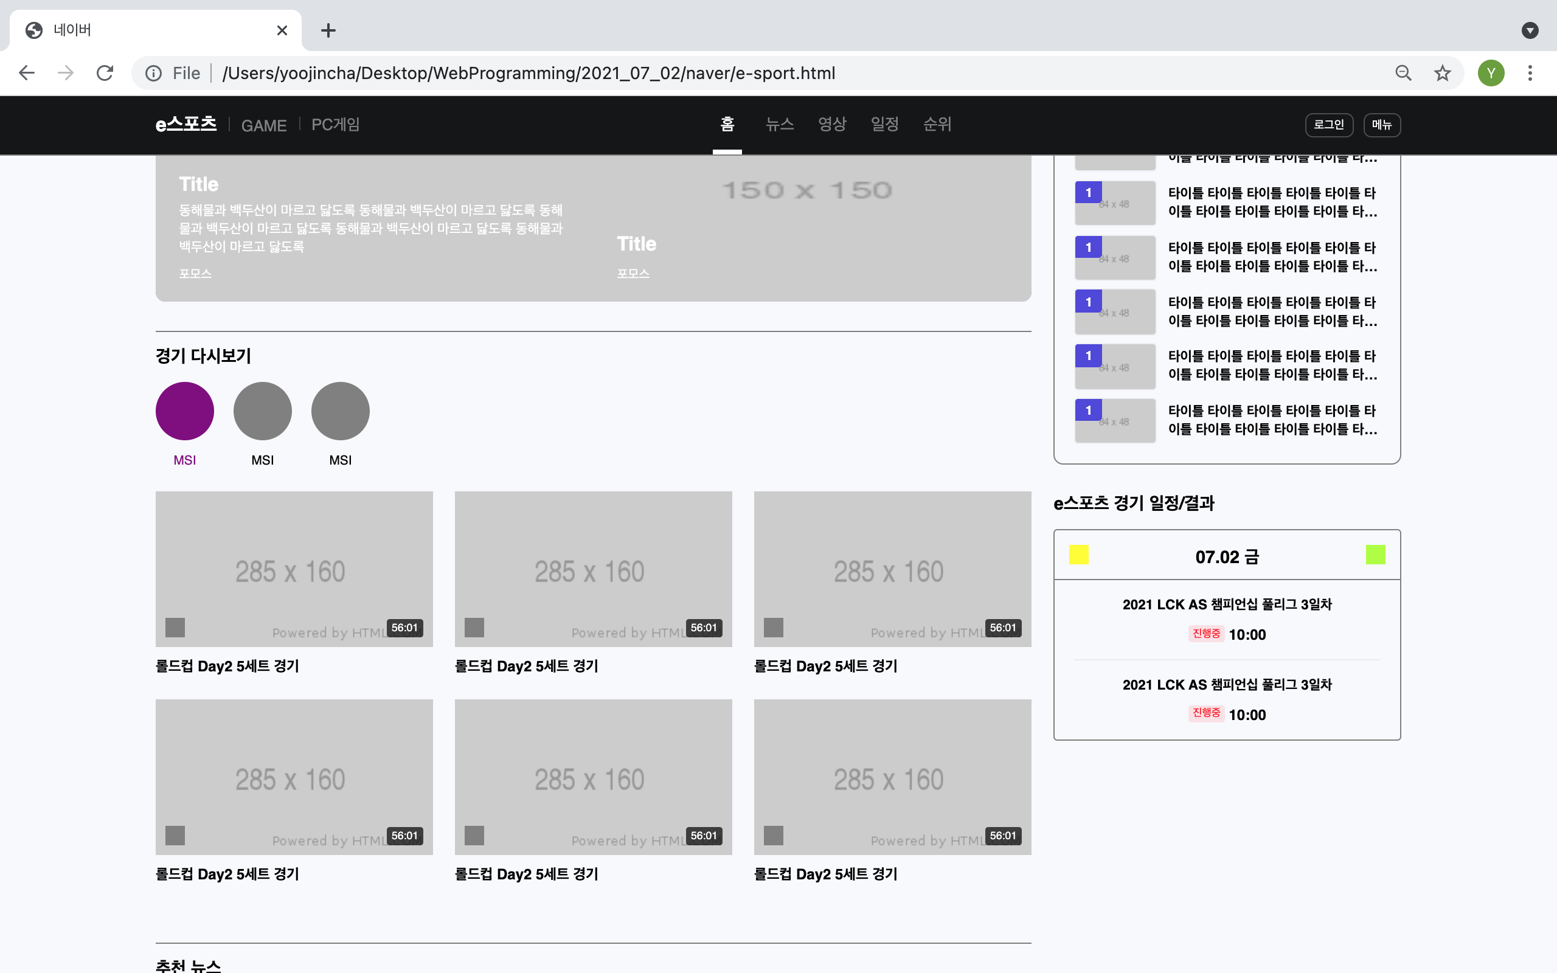Image resolution: width=1557 pixels, height=973 pixels.
Task: Open Chrome three-dot menu
Action: click(x=1530, y=73)
